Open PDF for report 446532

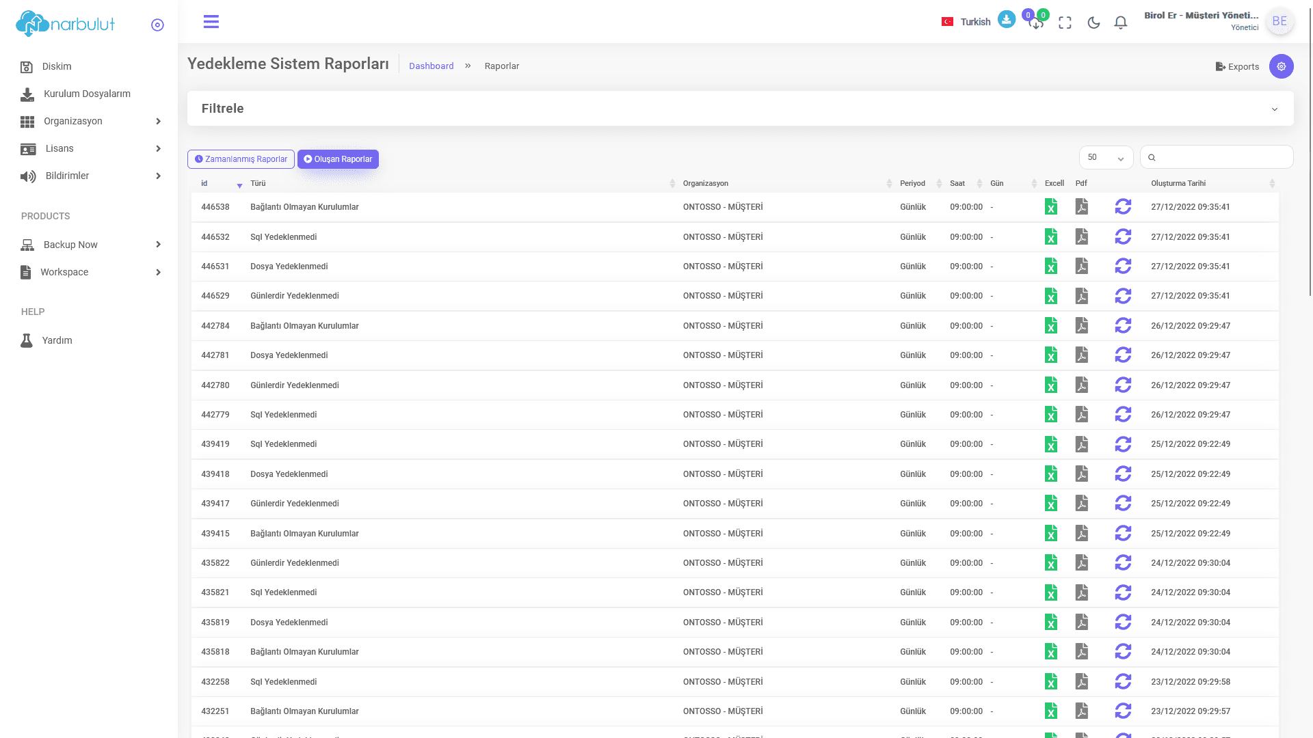[1081, 236]
